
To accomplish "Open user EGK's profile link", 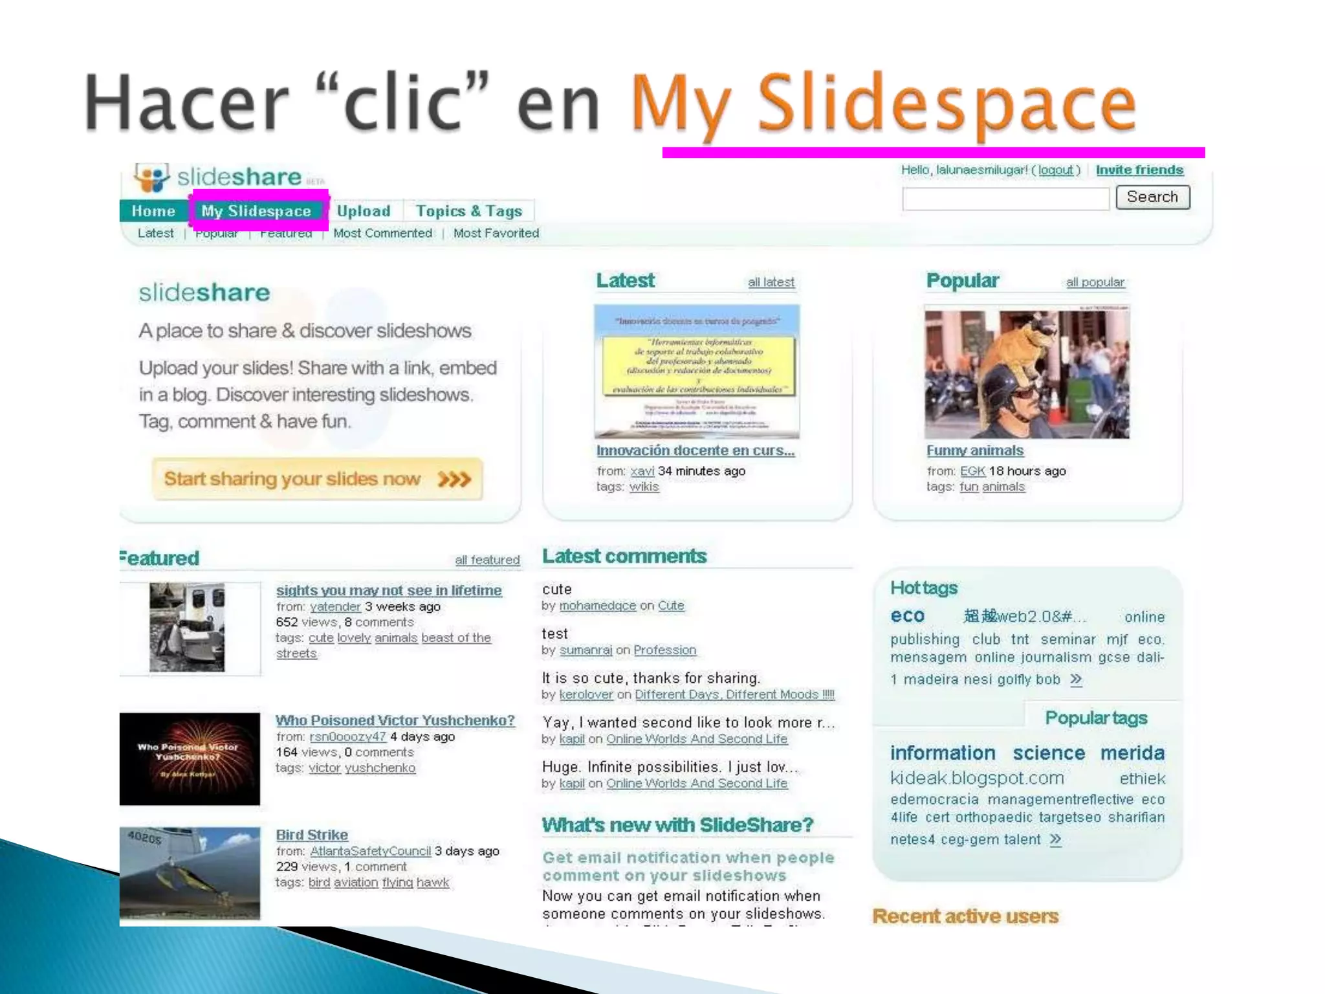I will pyautogui.click(x=972, y=471).
